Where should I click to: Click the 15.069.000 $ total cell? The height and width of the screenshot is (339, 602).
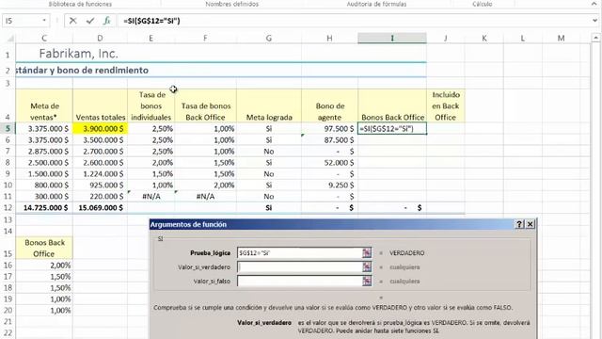tap(100, 207)
